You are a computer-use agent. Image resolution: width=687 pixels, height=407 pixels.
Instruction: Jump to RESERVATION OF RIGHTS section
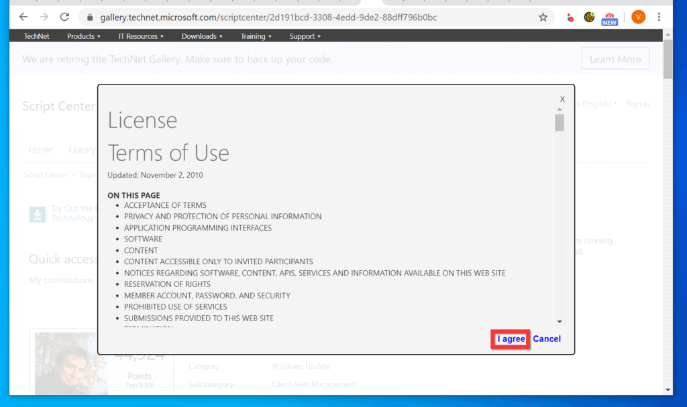pos(167,284)
